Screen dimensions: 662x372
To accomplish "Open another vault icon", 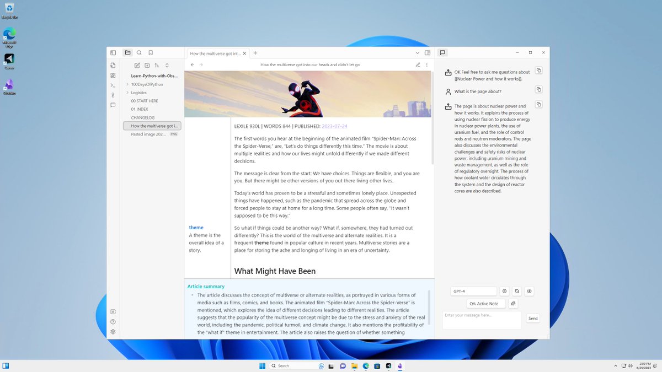I will point(113,312).
